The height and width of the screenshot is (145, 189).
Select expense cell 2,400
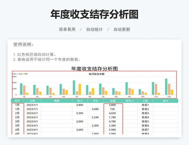(95, 125)
